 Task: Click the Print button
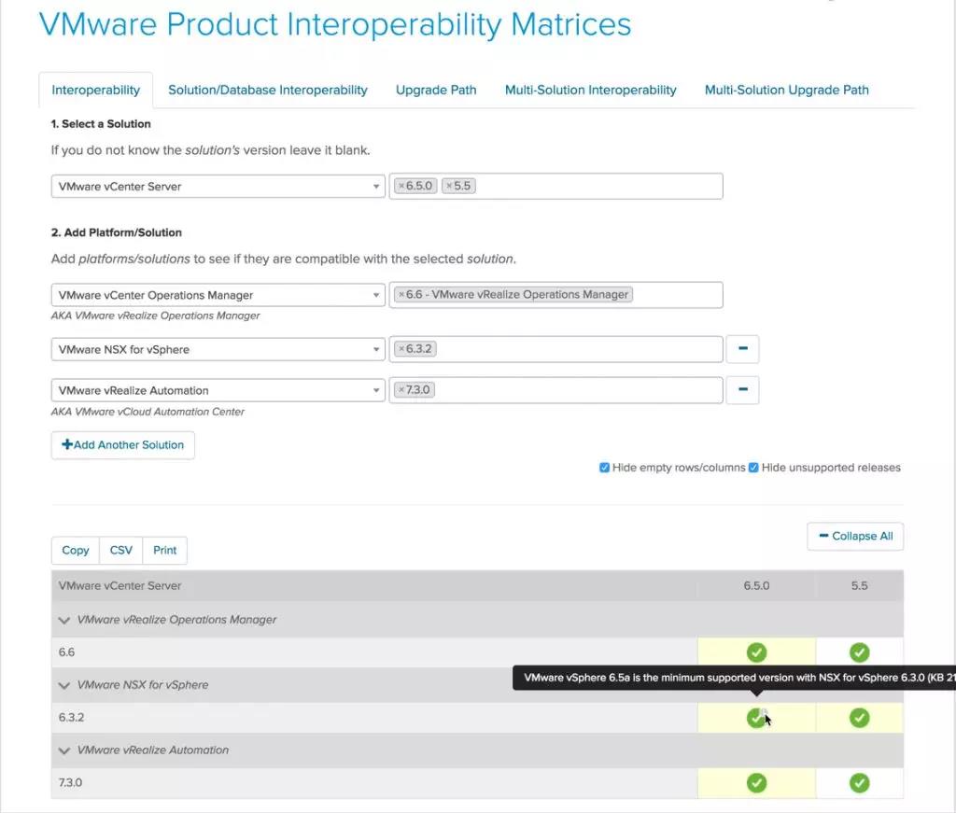tap(164, 551)
